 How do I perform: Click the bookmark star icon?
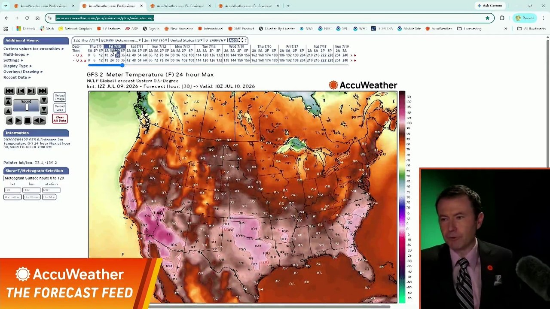pos(487,18)
